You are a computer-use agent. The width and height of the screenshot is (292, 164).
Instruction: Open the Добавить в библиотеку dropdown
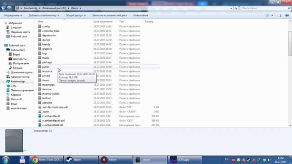coord(44,15)
